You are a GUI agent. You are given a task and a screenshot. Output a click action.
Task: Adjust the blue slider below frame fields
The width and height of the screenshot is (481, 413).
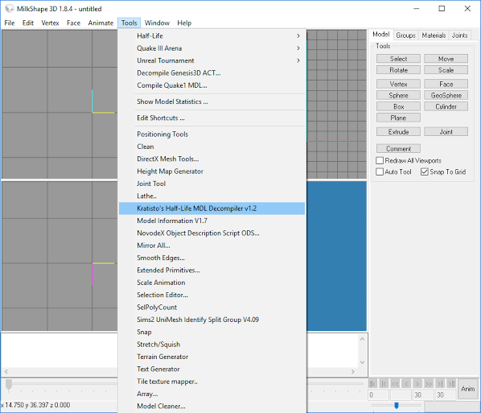397,406
